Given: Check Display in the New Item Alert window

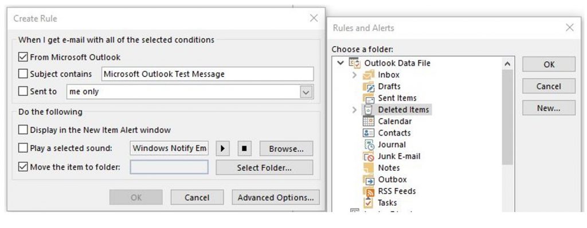Looking at the screenshot, I should (23, 130).
